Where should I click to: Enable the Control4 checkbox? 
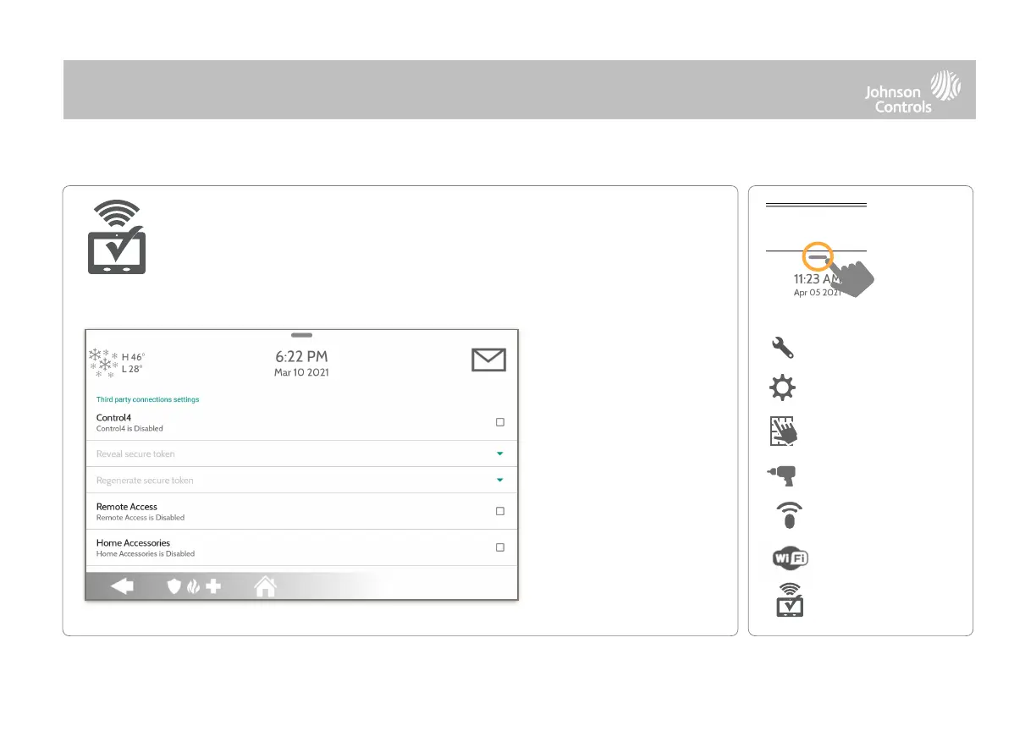tap(500, 422)
